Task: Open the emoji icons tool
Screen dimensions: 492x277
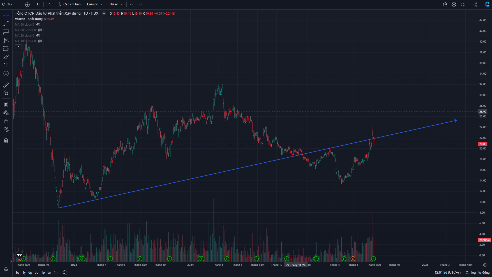Action: (x=6, y=74)
